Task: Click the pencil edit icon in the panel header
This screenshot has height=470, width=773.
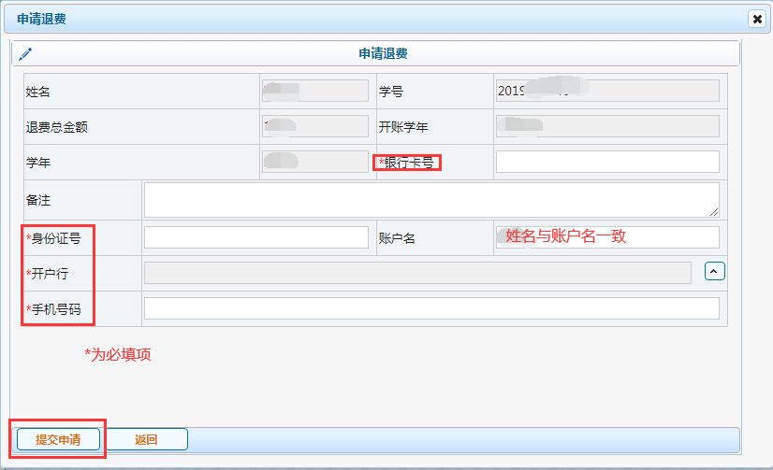Action: click(x=25, y=54)
